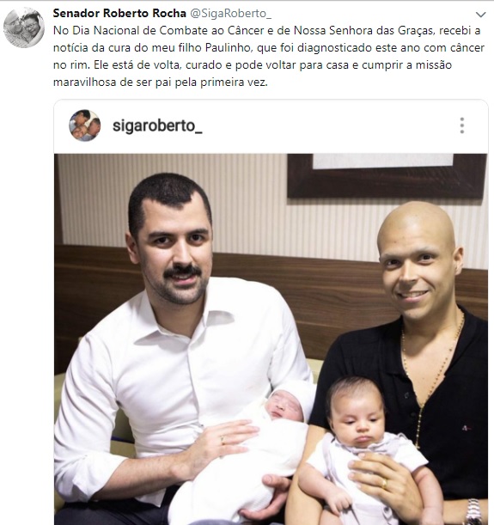The width and height of the screenshot is (494, 525).
Task: Click the silver wristwatch in the photo
Action: click(x=473, y=512)
